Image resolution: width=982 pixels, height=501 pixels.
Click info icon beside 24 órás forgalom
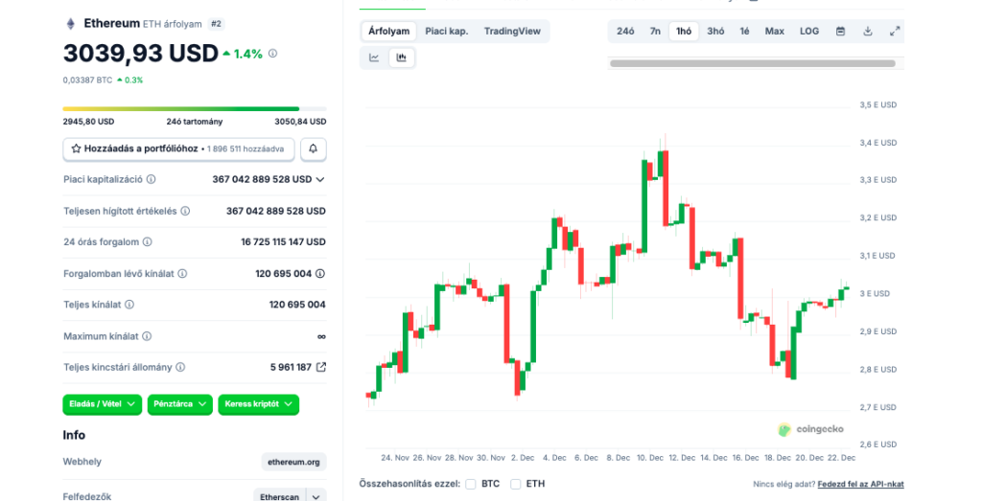[x=147, y=242]
